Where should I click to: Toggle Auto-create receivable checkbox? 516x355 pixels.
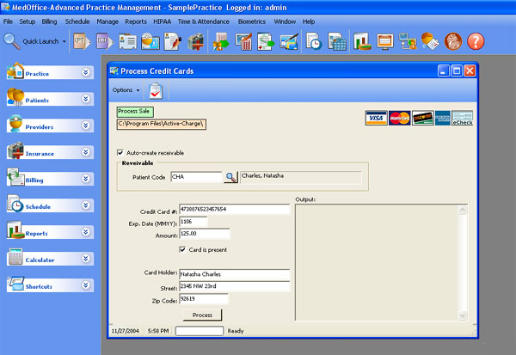119,153
